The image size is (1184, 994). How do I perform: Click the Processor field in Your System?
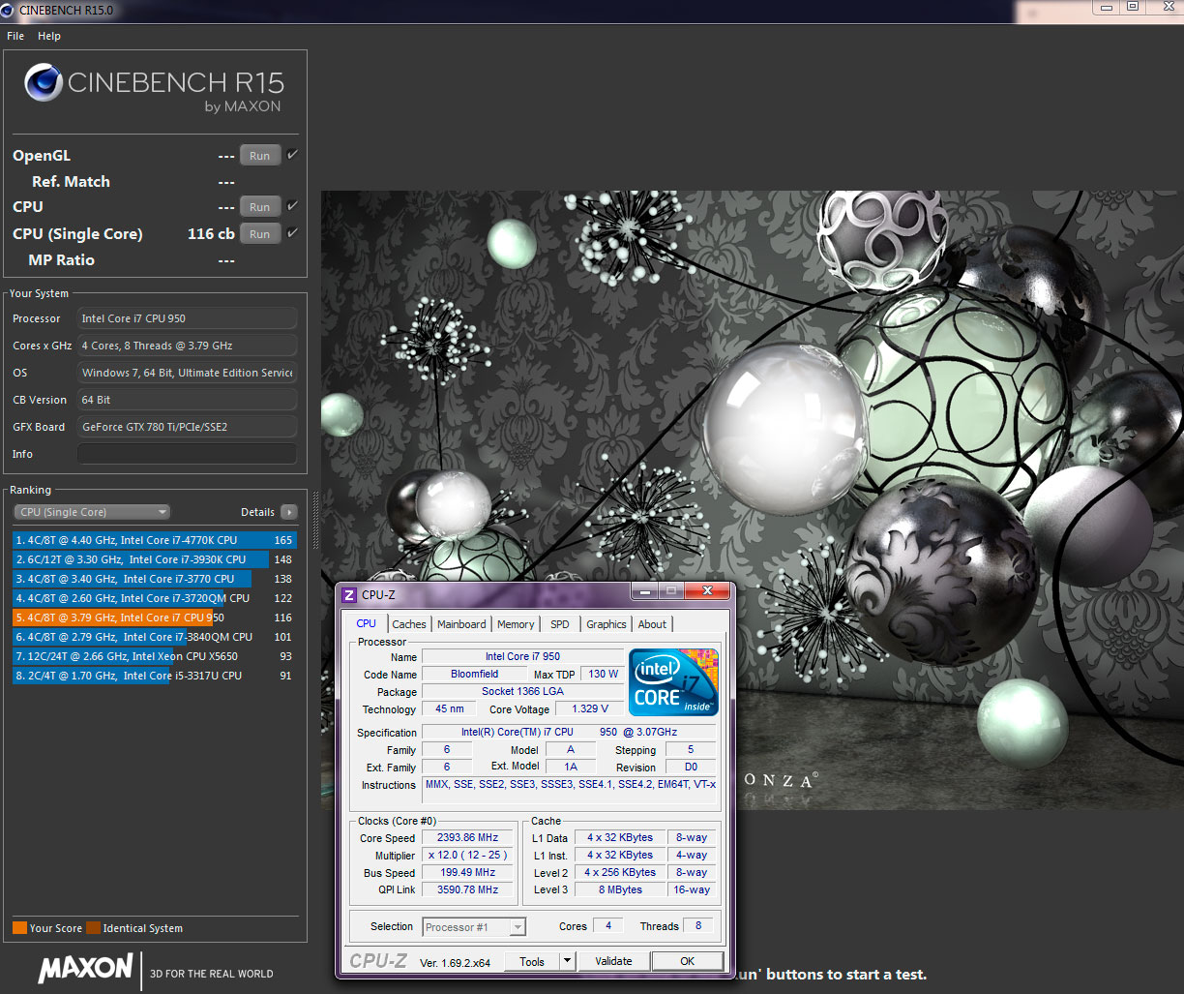coord(187,318)
